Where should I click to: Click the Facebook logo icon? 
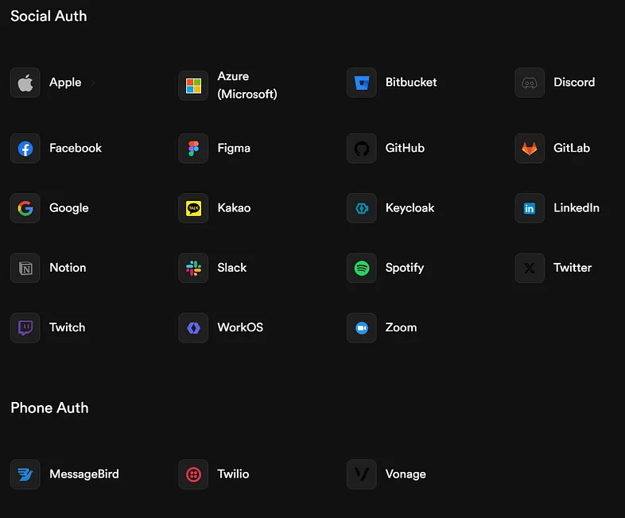tap(25, 149)
